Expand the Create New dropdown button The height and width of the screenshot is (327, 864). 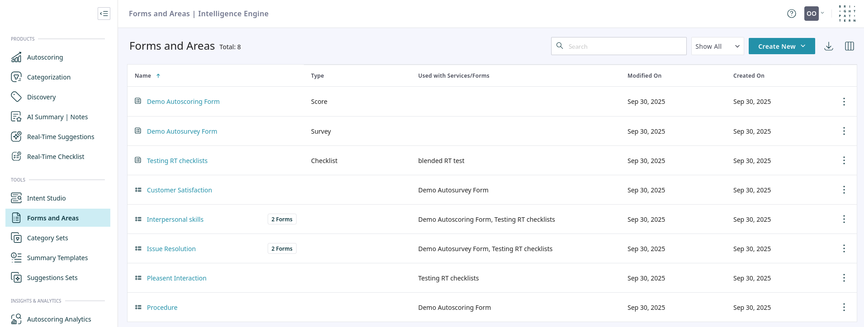781,46
